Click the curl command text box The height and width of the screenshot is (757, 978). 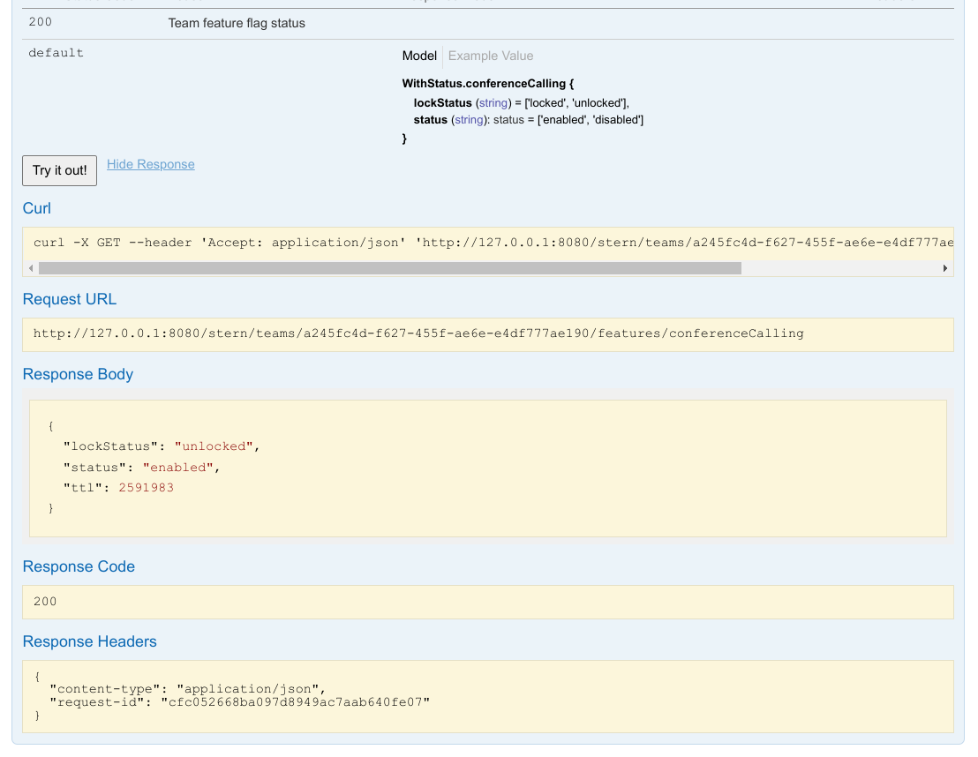pos(488,243)
